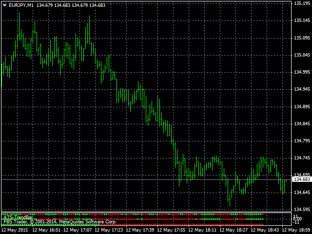The height and width of the screenshot is (234, 312).
Task: Click the 135.195 price scale label
Action: point(301,3)
